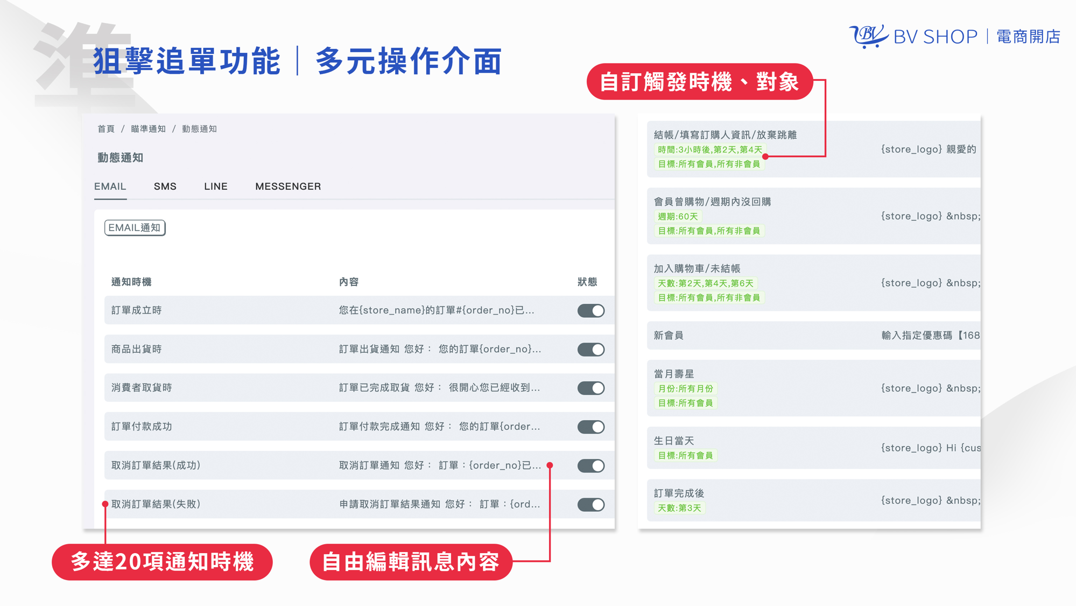Go to 首頁 in the breadcrumb
This screenshot has height=606, width=1076.
click(x=106, y=129)
